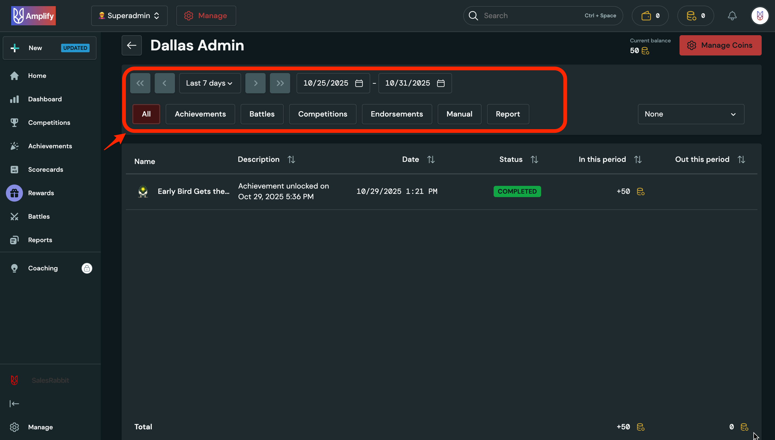Viewport: 775px width, 440px height.
Task: Open the Last 7 days range dropdown
Action: (x=210, y=83)
